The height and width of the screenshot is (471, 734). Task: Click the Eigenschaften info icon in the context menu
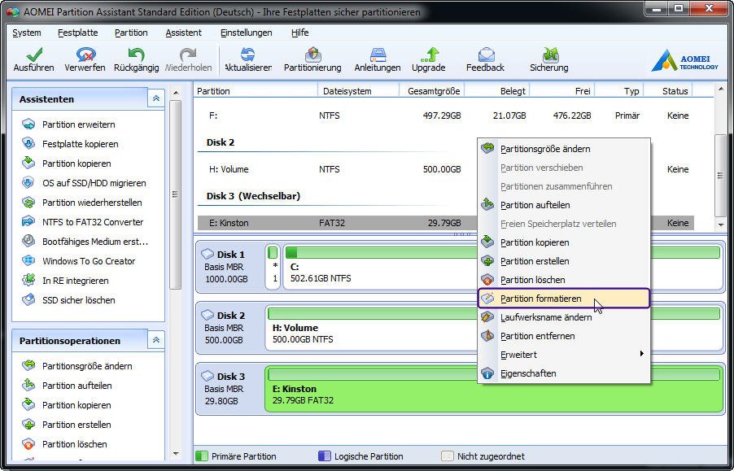pos(487,373)
